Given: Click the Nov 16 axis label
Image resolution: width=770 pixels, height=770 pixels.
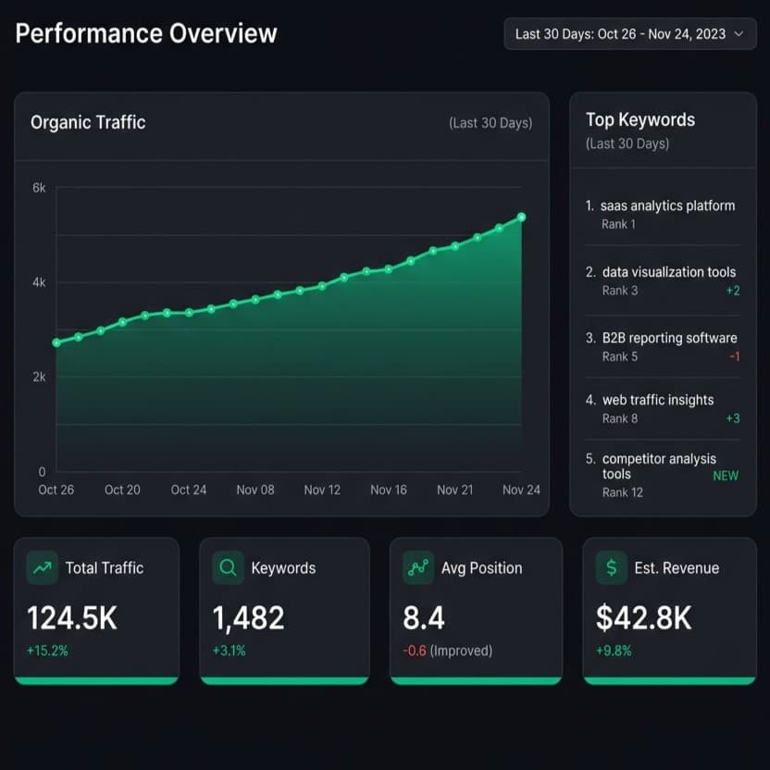Looking at the screenshot, I should point(389,490).
